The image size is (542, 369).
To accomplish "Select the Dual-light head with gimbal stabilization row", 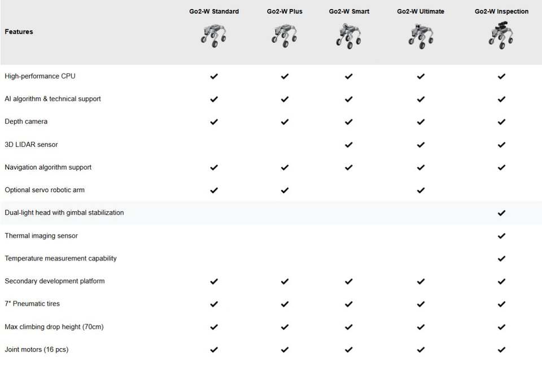I will tap(271, 212).
